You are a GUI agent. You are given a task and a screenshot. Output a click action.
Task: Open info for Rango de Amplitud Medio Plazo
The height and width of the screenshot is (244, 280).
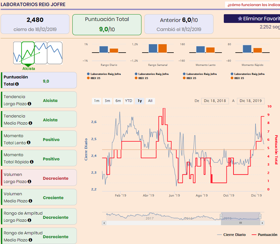pos(30,240)
